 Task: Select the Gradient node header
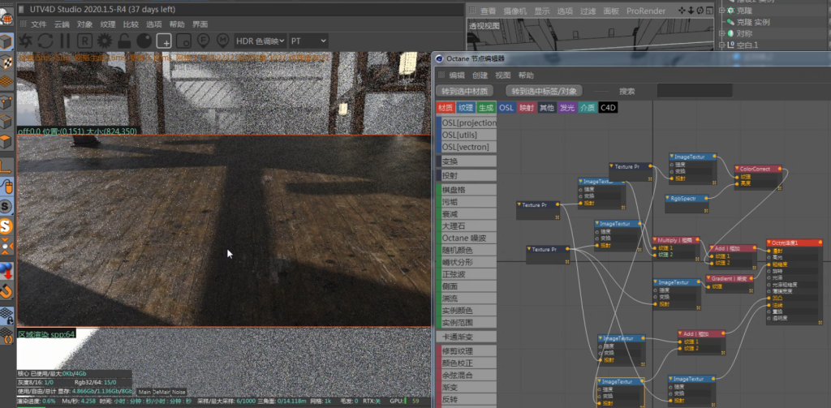pos(730,278)
